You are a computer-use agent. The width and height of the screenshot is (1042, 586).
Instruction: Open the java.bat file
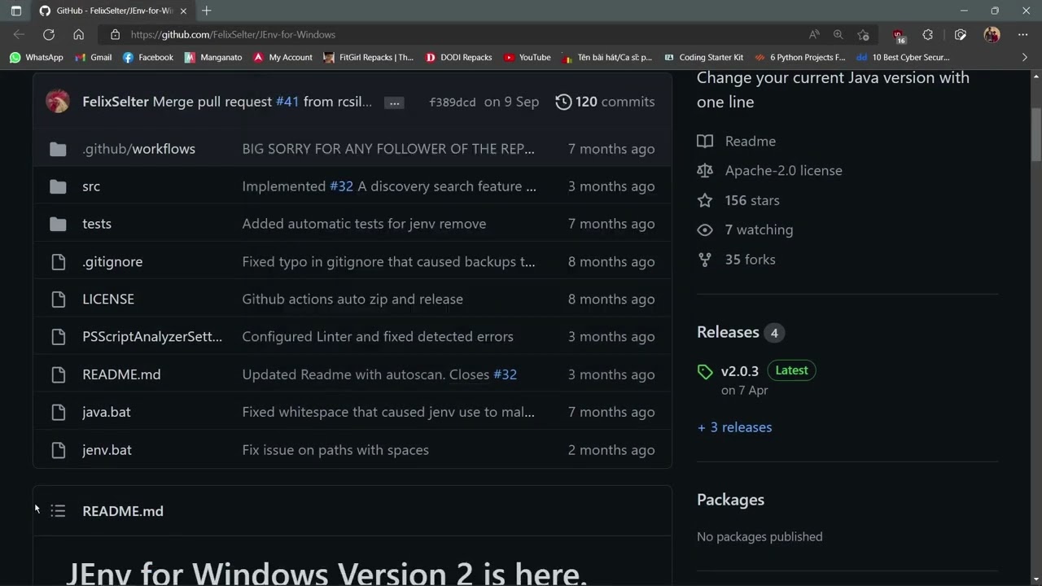(x=107, y=412)
